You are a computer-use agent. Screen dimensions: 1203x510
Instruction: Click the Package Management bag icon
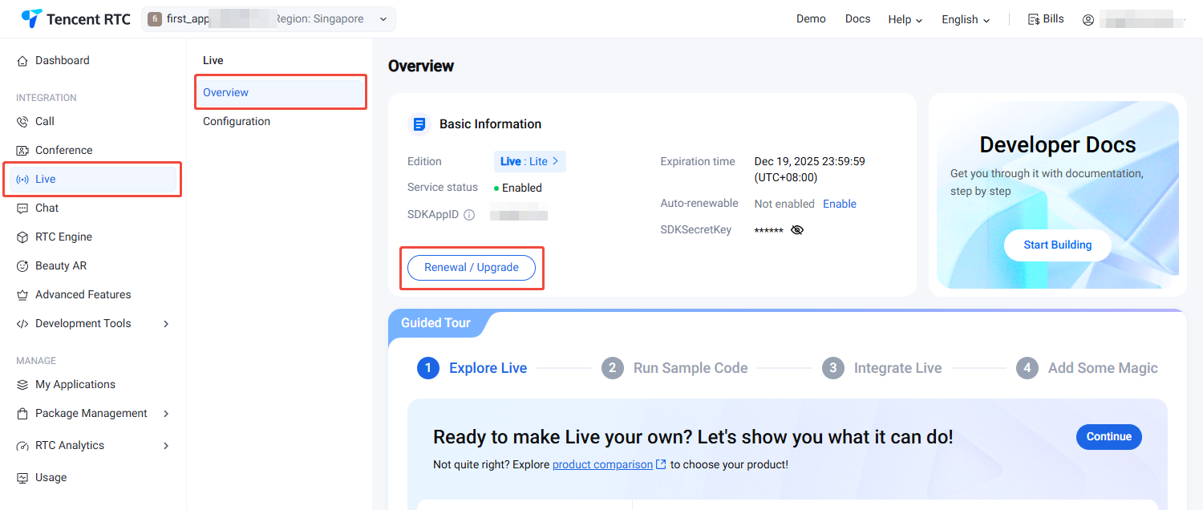tap(22, 413)
